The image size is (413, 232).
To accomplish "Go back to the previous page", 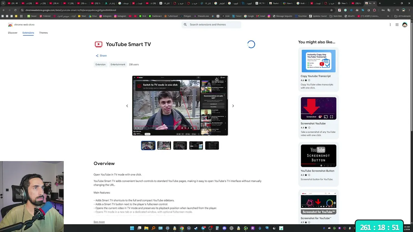I will [4, 10].
